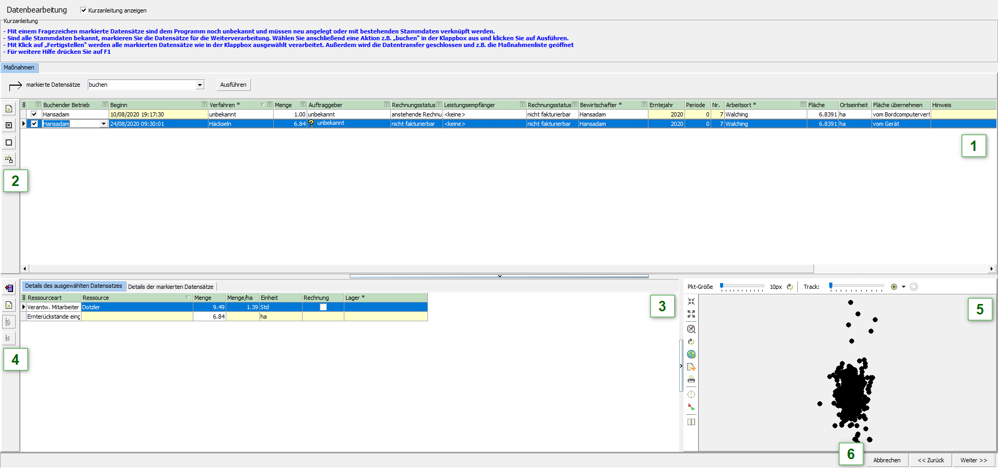Switch to 'Details der markierten Datensätze' tab

tap(171, 287)
